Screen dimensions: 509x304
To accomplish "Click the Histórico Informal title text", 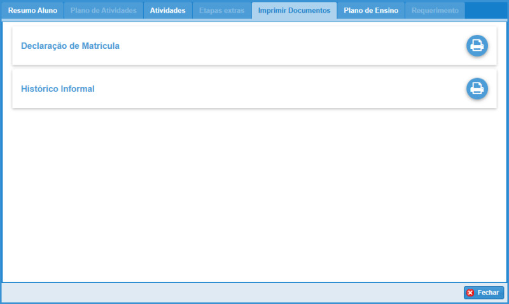I will coord(58,89).
